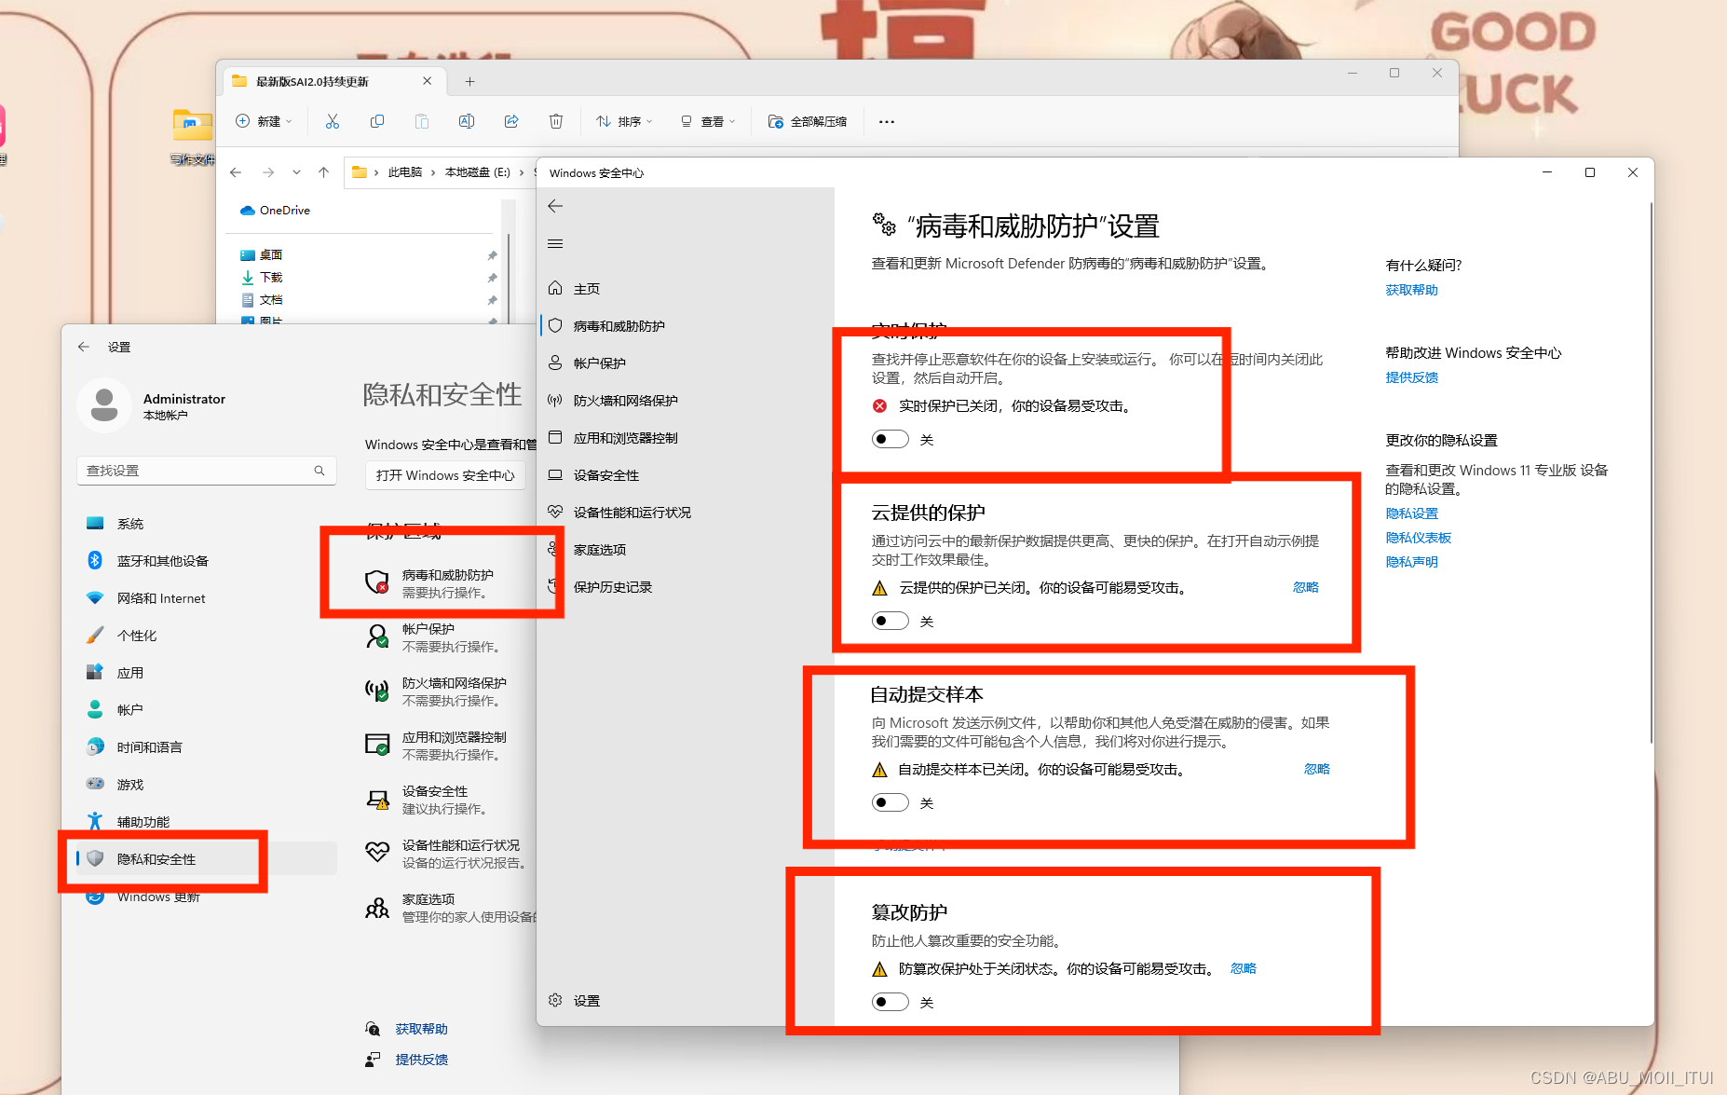Click the search magnifier in Settings search box
1727x1095 pixels.
[x=320, y=471]
